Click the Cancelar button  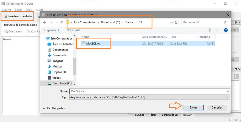tap(217, 107)
